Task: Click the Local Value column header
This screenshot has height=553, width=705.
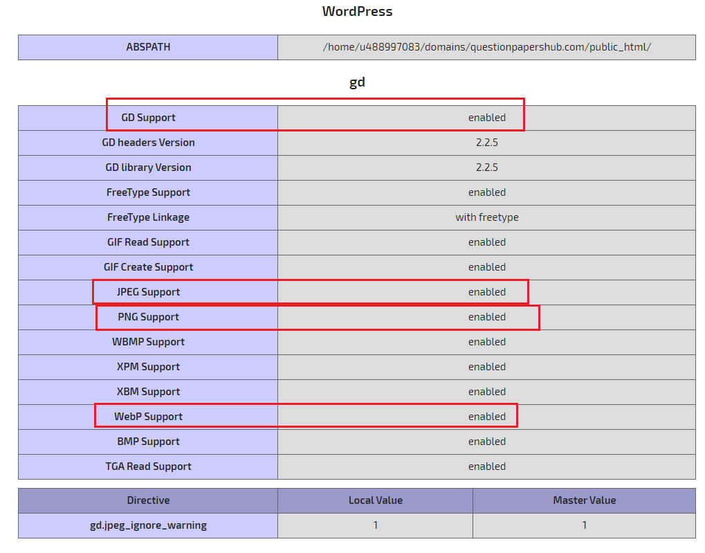Action: click(376, 501)
